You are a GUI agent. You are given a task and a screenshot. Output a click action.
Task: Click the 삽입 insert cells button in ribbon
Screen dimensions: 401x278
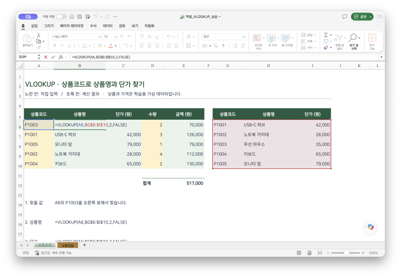click(308, 35)
